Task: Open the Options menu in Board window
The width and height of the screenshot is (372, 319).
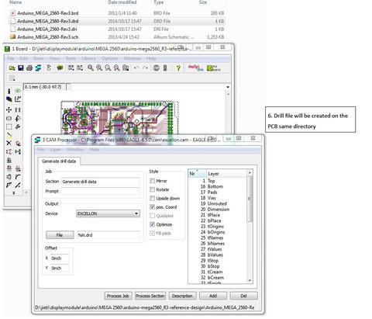Action: click(x=109, y=58)
